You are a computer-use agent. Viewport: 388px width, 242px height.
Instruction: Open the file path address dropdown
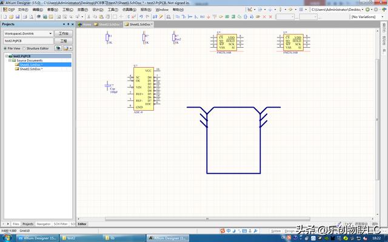(363, 10)
